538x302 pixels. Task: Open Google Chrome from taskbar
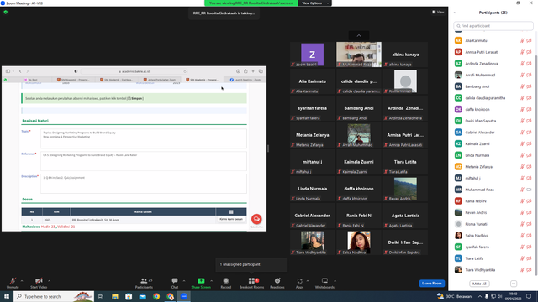[156, 296]
